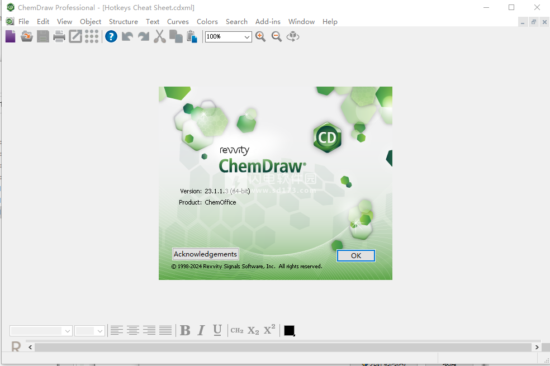
Task: Print the document using the printer icon
Action: 59,36
